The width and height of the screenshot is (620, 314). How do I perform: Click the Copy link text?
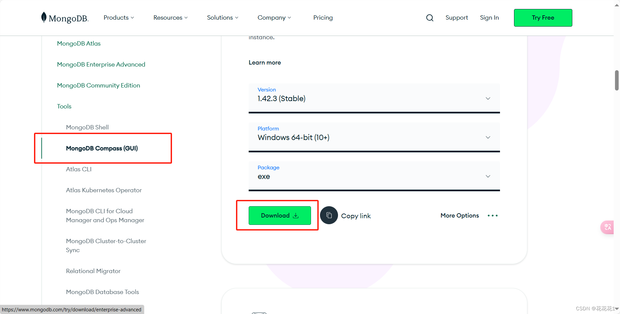pos(356,216)
